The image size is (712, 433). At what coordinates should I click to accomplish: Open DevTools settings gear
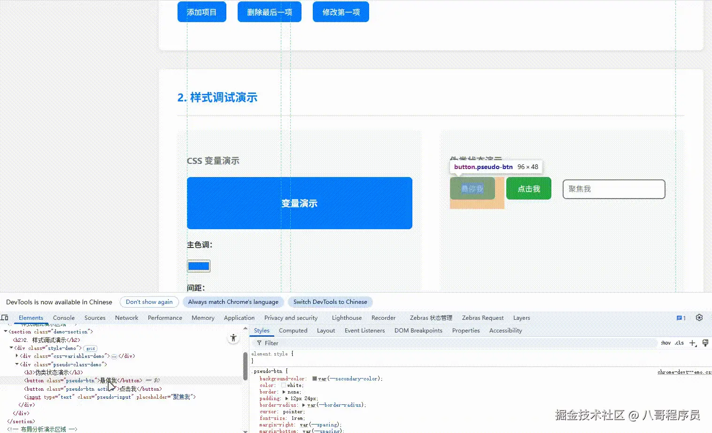pos(699,317)
